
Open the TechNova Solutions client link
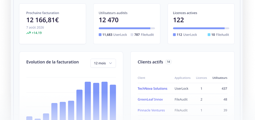click(x=152, y=88)
